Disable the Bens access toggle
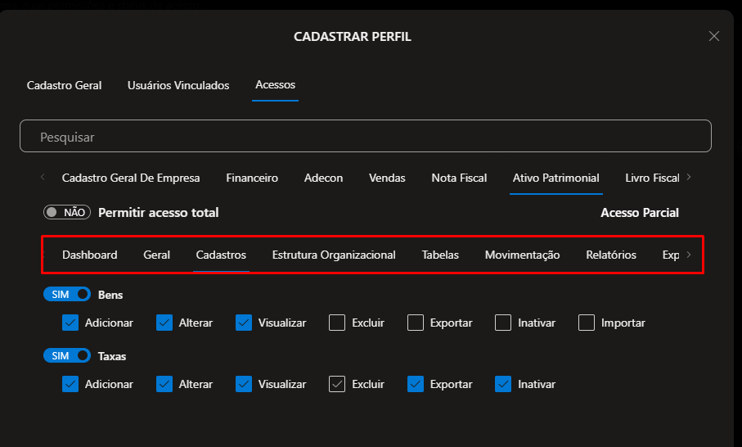 67,294
